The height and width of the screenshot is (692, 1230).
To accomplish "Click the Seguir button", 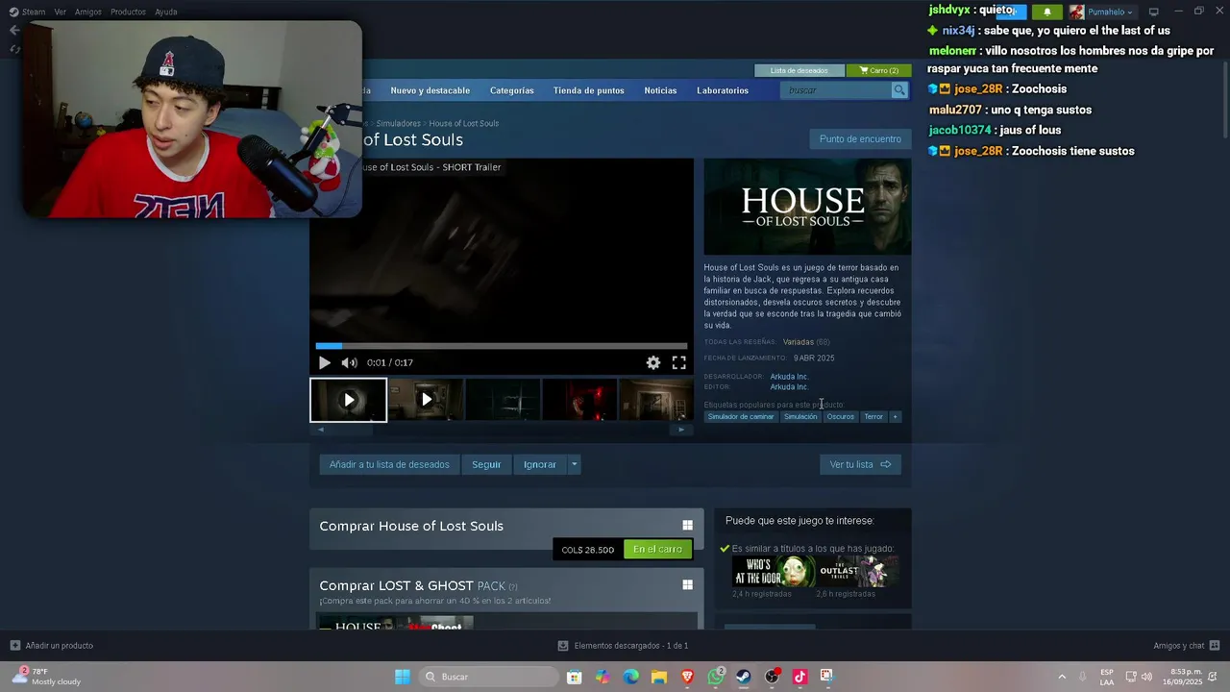I will click(x=486, y=464).
